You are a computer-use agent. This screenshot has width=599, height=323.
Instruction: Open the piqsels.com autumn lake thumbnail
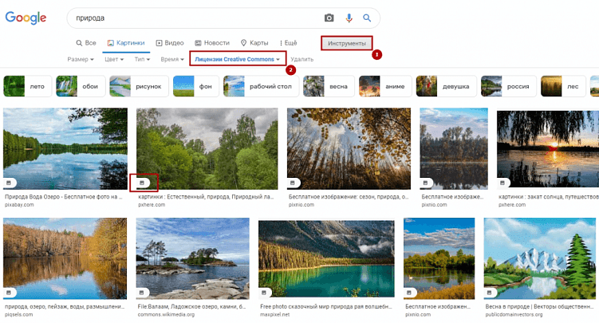(65, 258)
